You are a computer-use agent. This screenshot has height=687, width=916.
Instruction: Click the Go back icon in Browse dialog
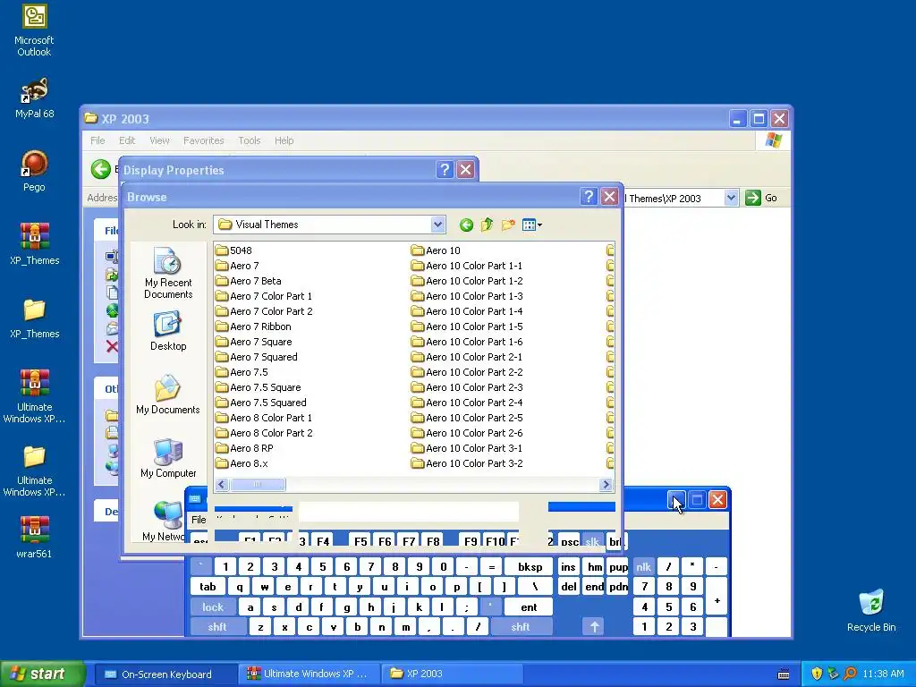465,225
